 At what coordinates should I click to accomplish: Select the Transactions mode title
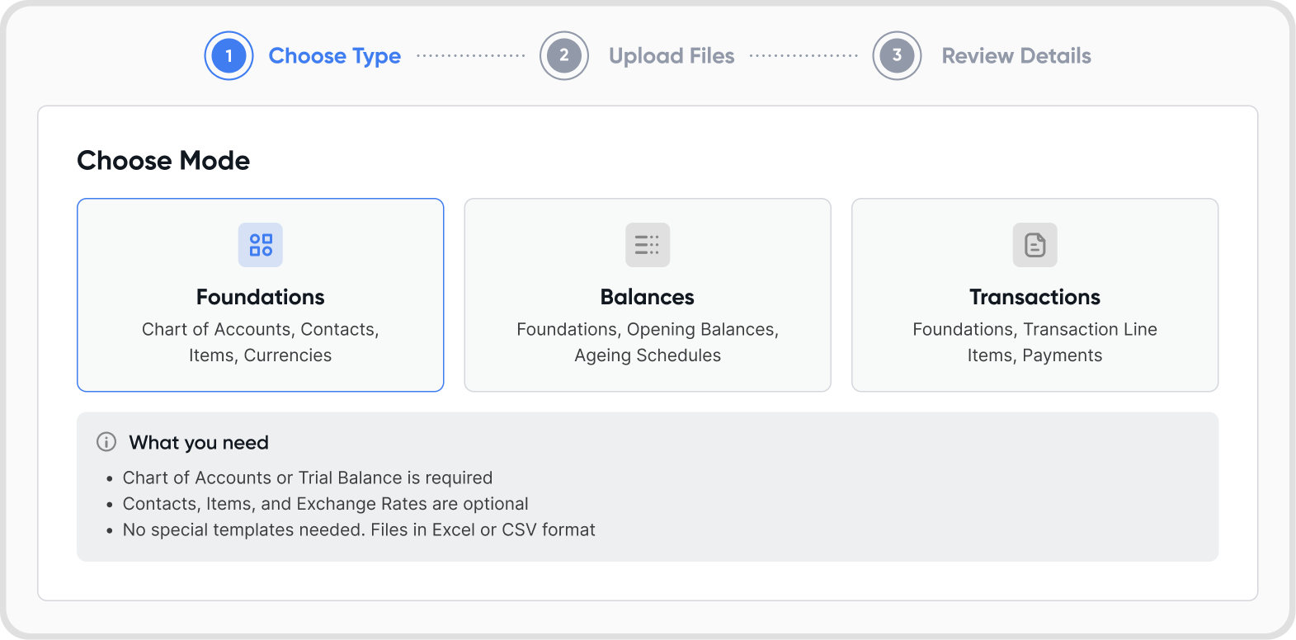tap(1034, 297)
